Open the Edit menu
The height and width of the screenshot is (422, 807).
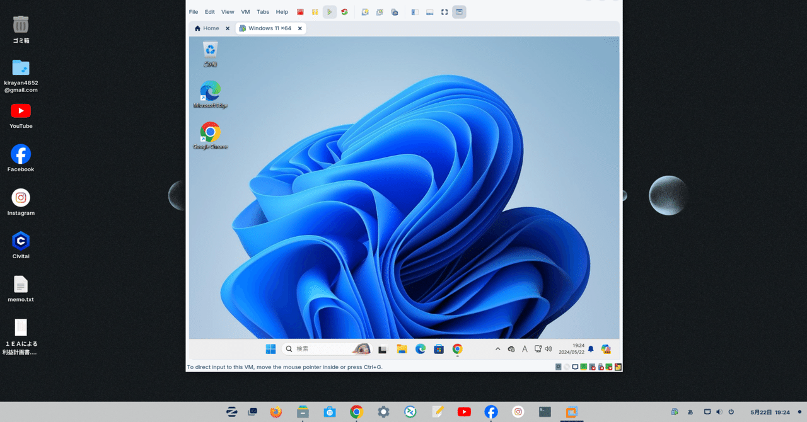click(x=209, y=11)
